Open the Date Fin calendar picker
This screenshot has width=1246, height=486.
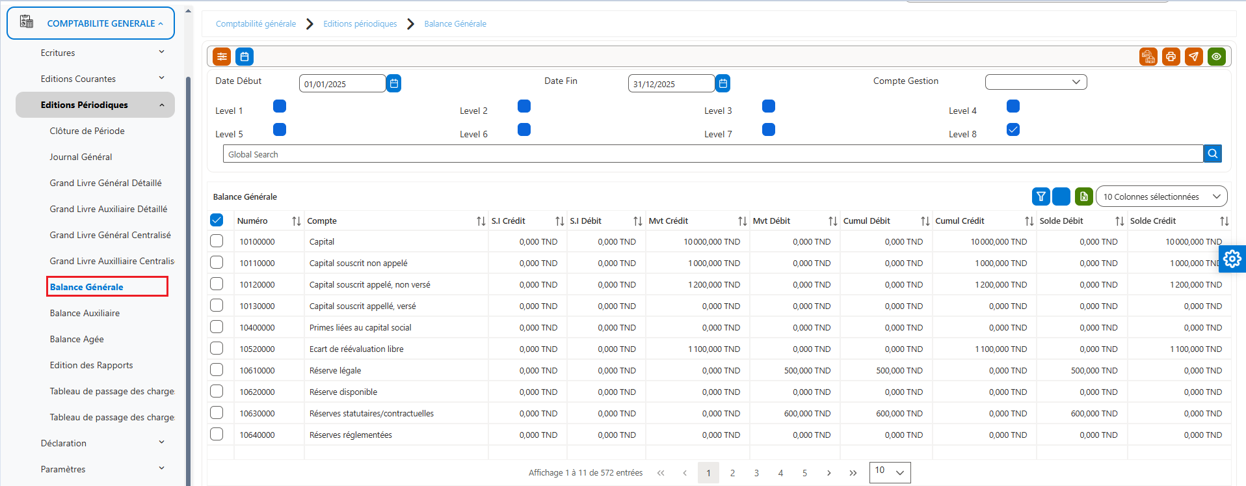click(722, 83)
